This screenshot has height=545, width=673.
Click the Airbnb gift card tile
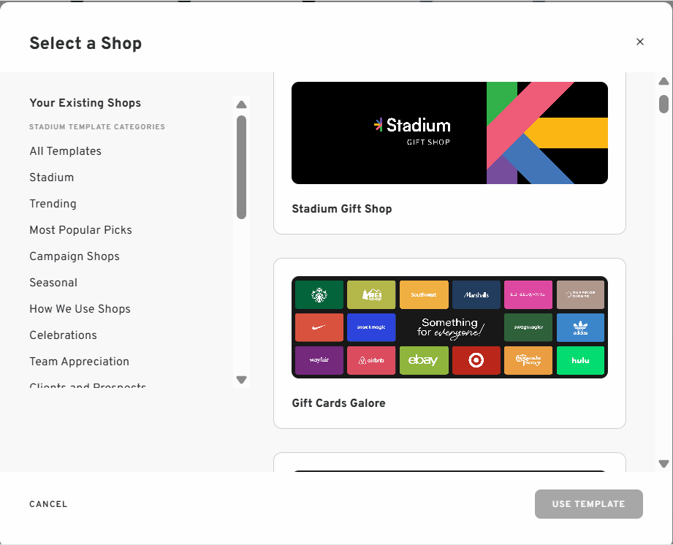point(371,360)
